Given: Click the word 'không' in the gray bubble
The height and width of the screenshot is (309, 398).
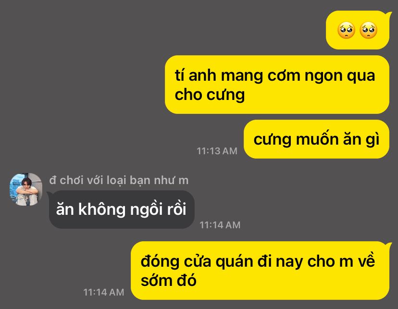Looking at the screenshot, I should (x=102, y=210).
